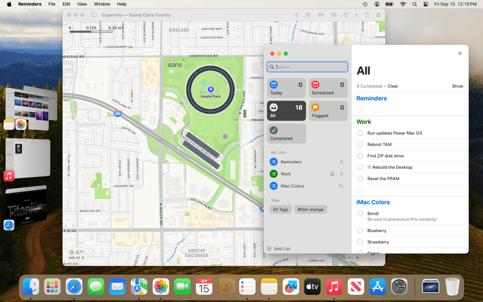Viewport: 483px width, 302px height.
Task: Complete the Strawberry reminder
Action: 360,242
